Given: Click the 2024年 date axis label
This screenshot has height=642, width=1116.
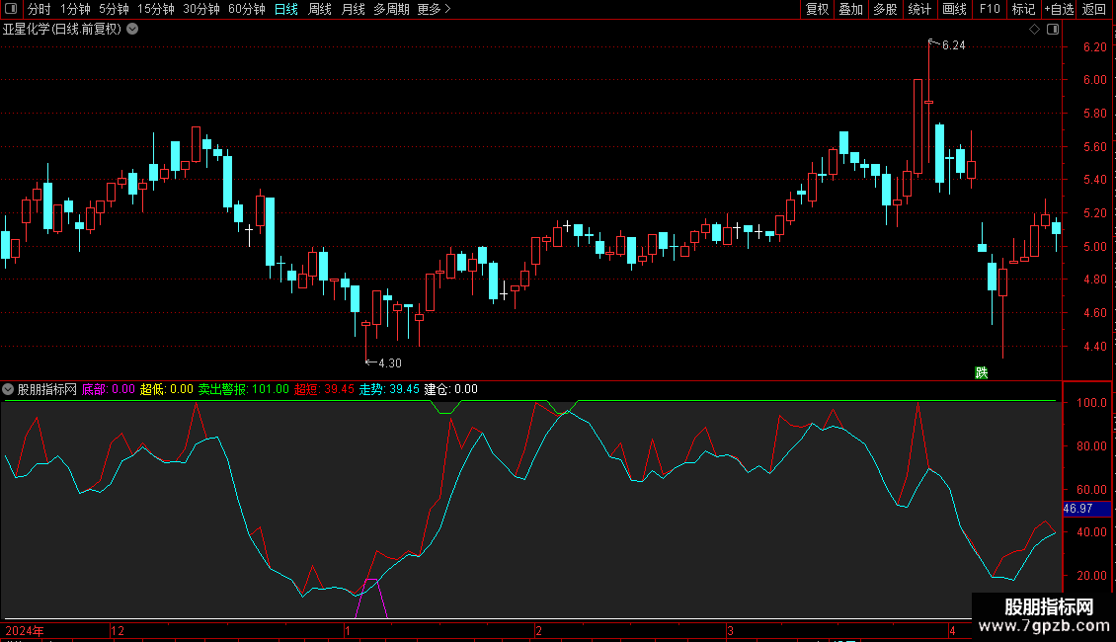Looking at the screenshot, I should (25, 631).
